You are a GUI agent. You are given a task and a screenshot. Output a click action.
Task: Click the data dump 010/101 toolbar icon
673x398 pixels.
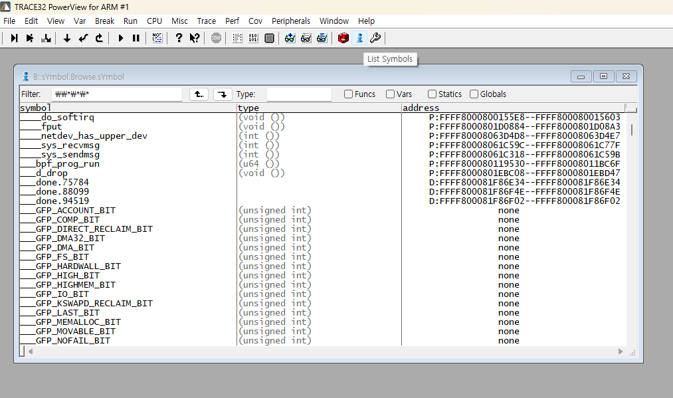252,38
